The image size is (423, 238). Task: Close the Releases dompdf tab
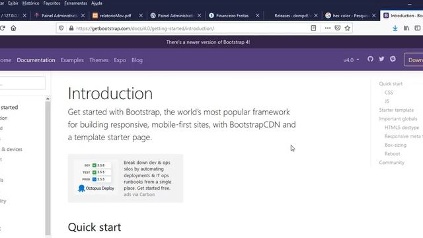(x=316, y=16)
